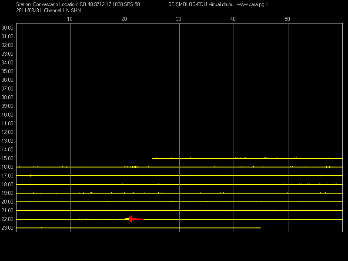Click the 40 minute axis label

(x=233, y=19)
